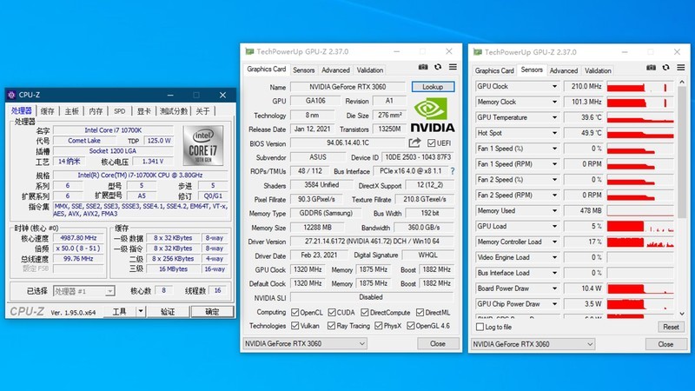695x391 pixels.
Task: Click the CPU-Z title bar app icon
Action: click(11, 95)
